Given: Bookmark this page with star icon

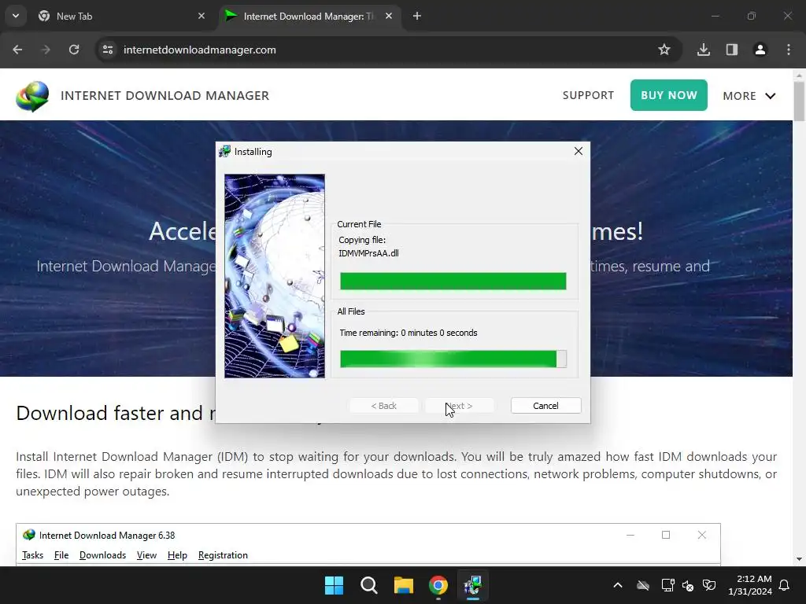Looking at the screenshot, I should tap(664, 50).
